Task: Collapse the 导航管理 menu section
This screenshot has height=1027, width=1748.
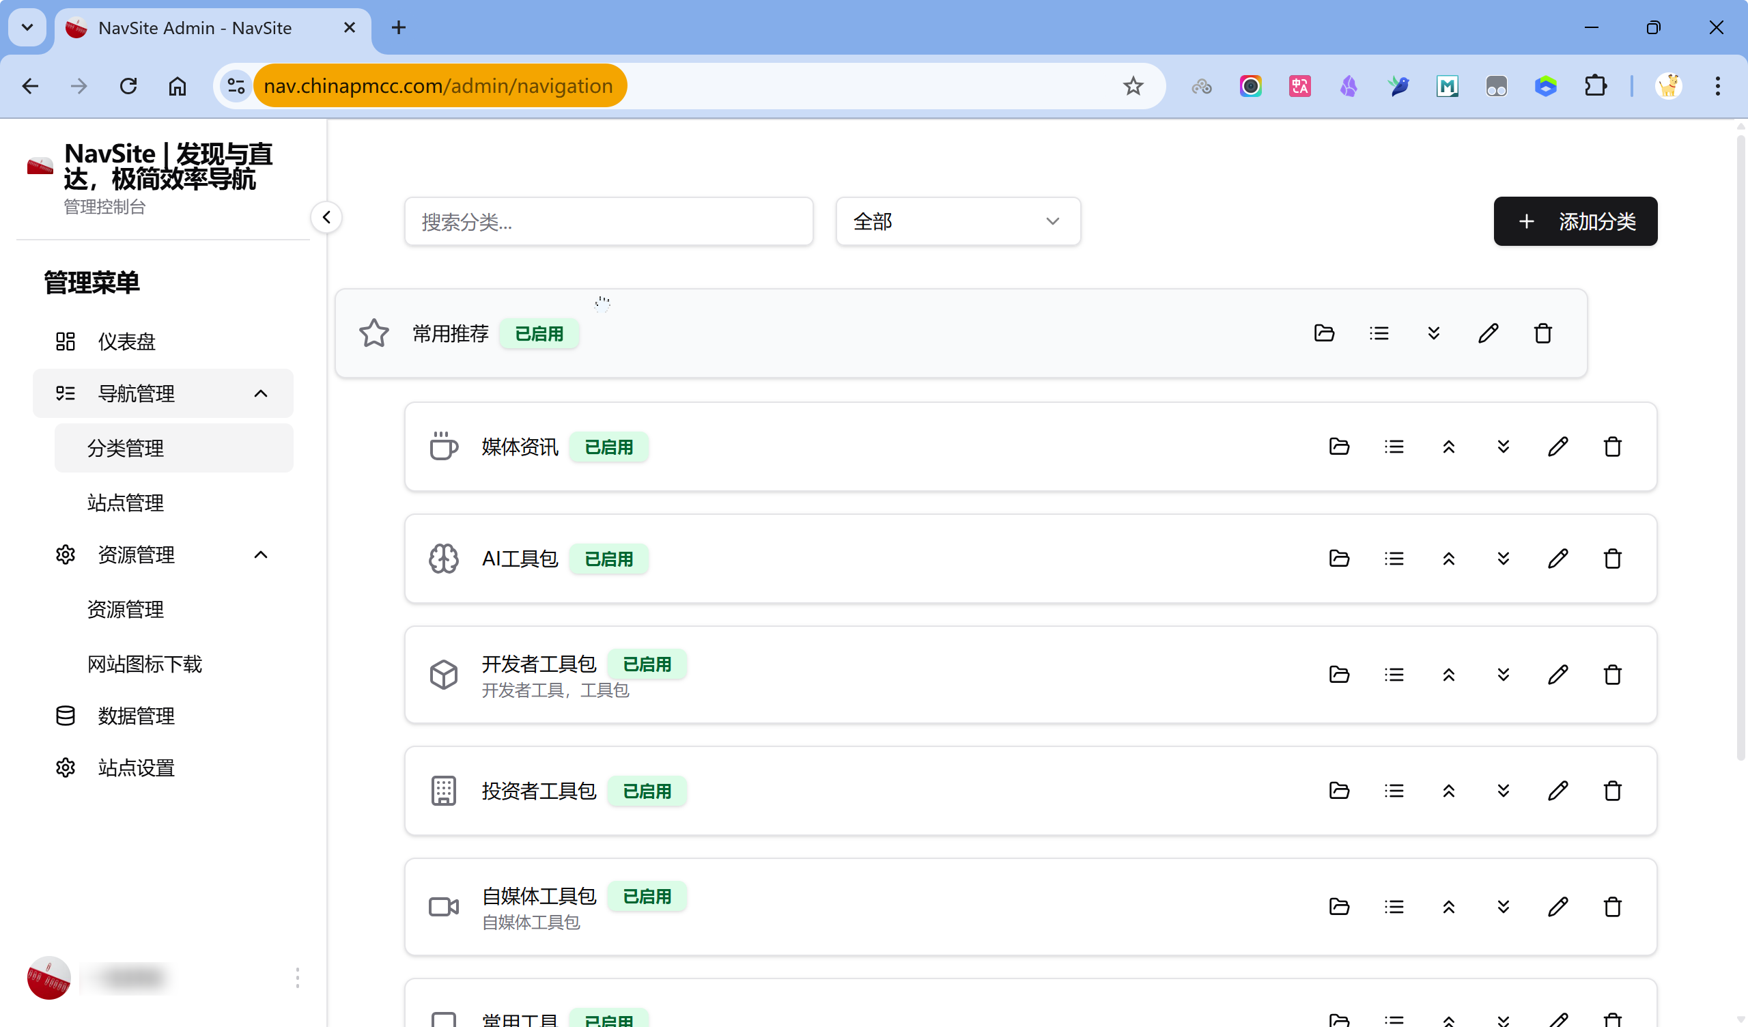Action: click(x=260, y=393)
